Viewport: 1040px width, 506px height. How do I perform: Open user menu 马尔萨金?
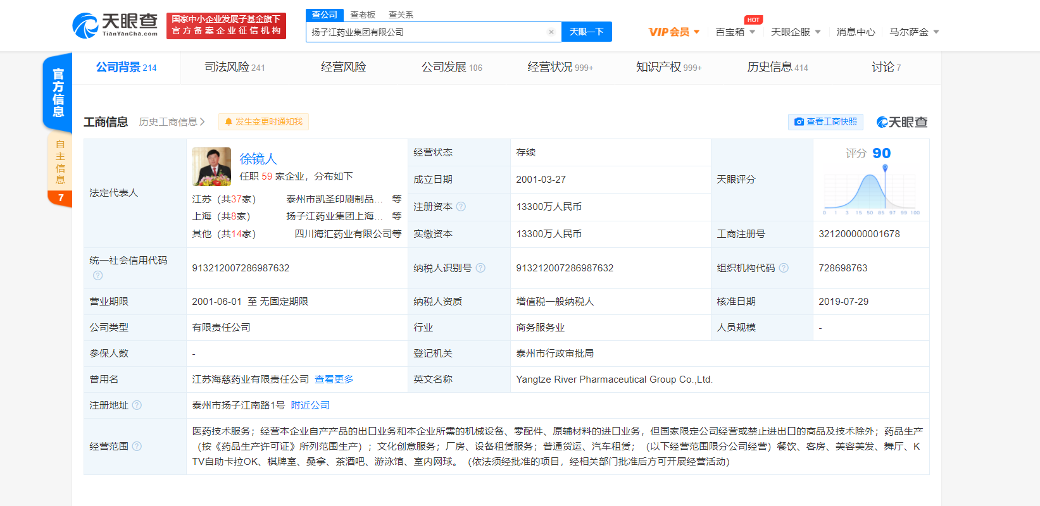point(914,32)
